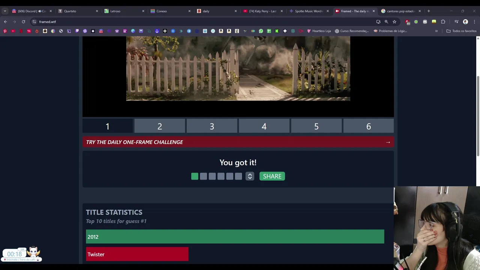Screen dimensions: 480x270
Task: Close the Spotle tab
Action: (x=327, y=11)
